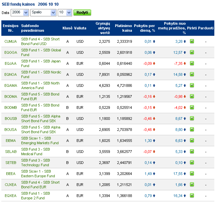
Task: Click the SELAB emission code
Action: point(11,152)
